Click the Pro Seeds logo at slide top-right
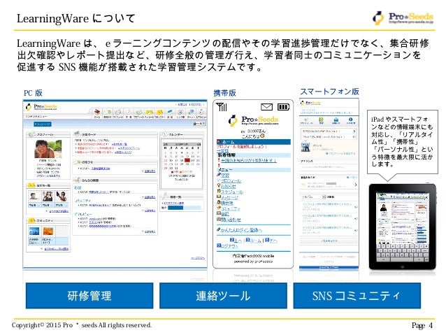 (x=403, y=17)
